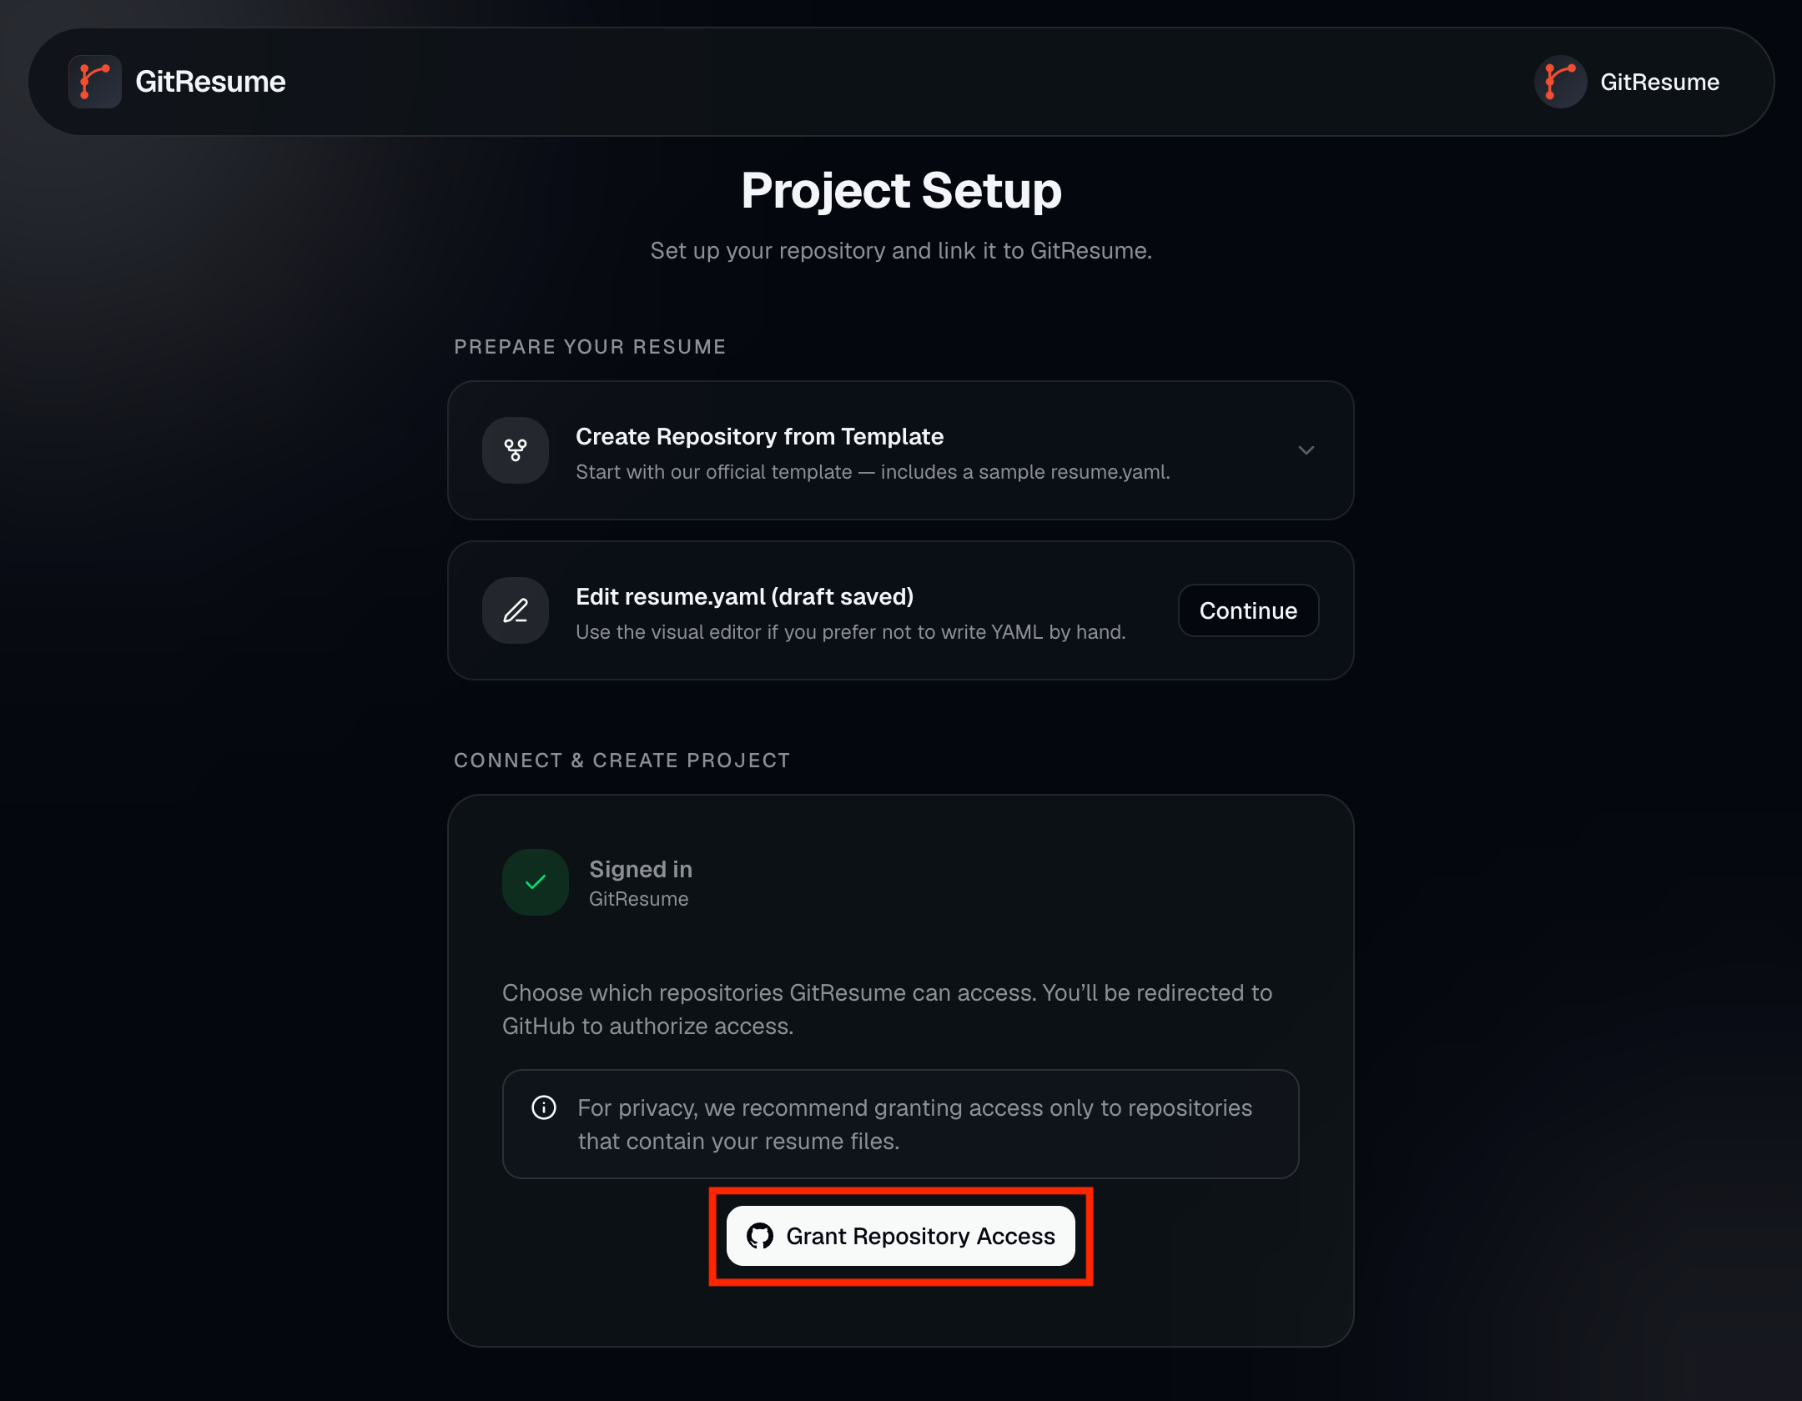The image size is (1802, 1401).
Task: Click the GitResume logo icon in header
Action: (95, 82)
